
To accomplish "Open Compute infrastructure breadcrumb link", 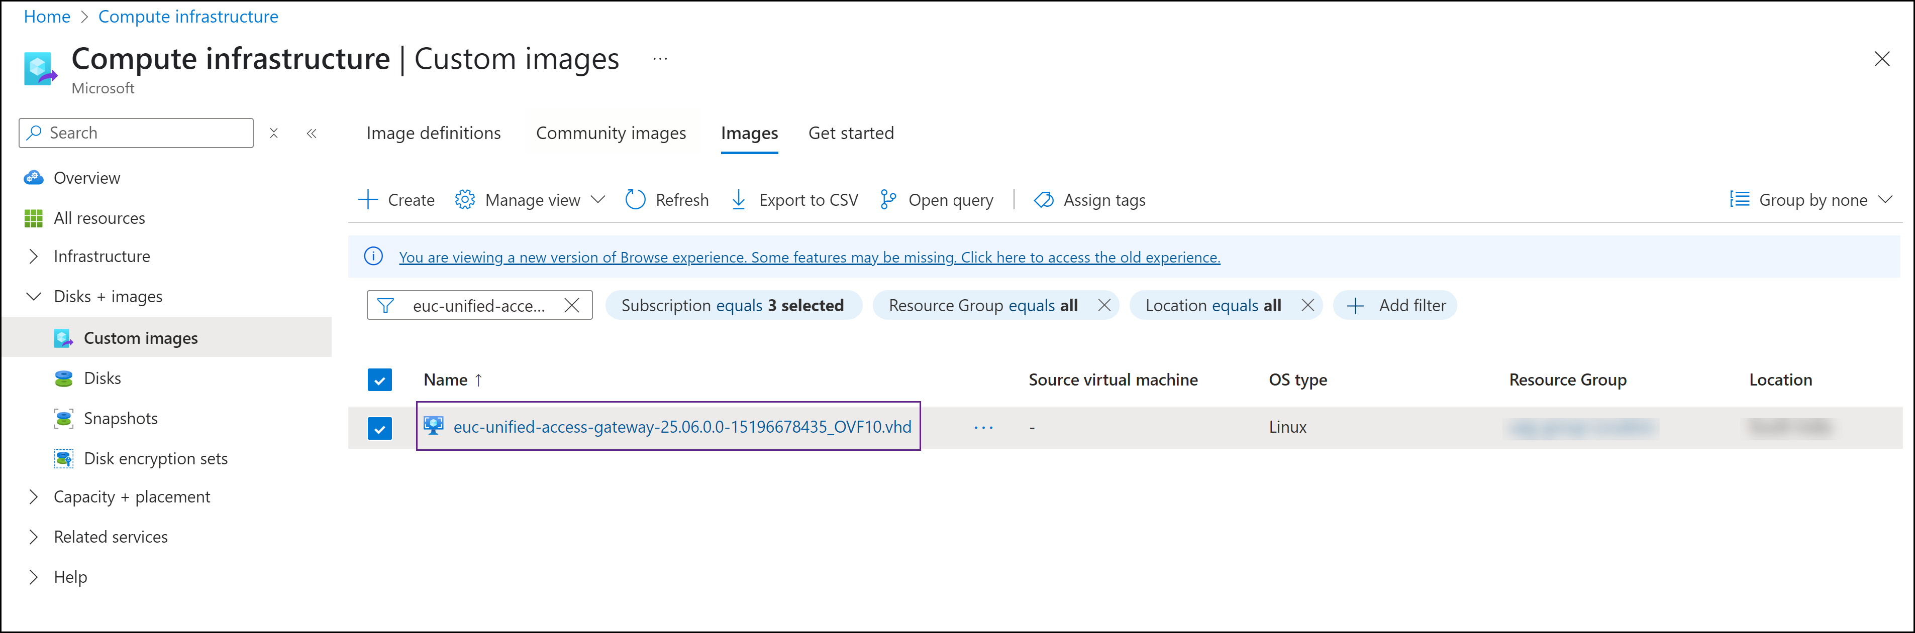I will (x=188, y=17).
